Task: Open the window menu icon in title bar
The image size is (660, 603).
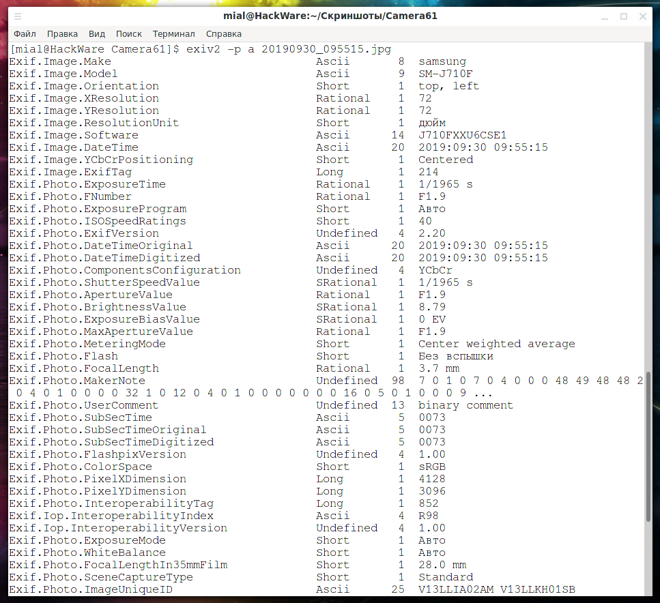Action: pos(18,16)
